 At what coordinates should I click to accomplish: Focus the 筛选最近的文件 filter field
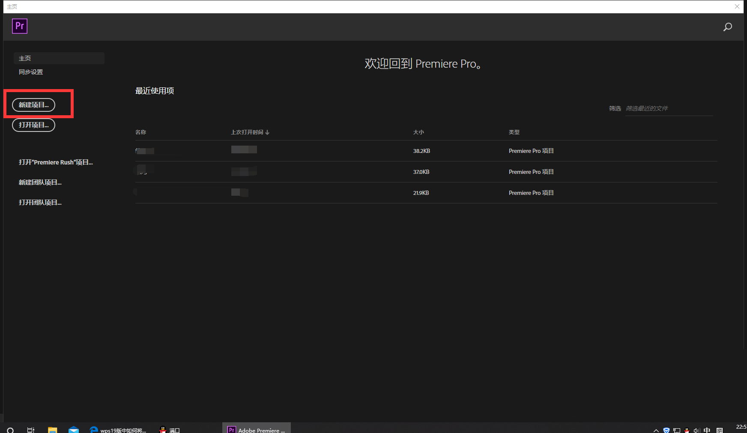coord(669,108)
